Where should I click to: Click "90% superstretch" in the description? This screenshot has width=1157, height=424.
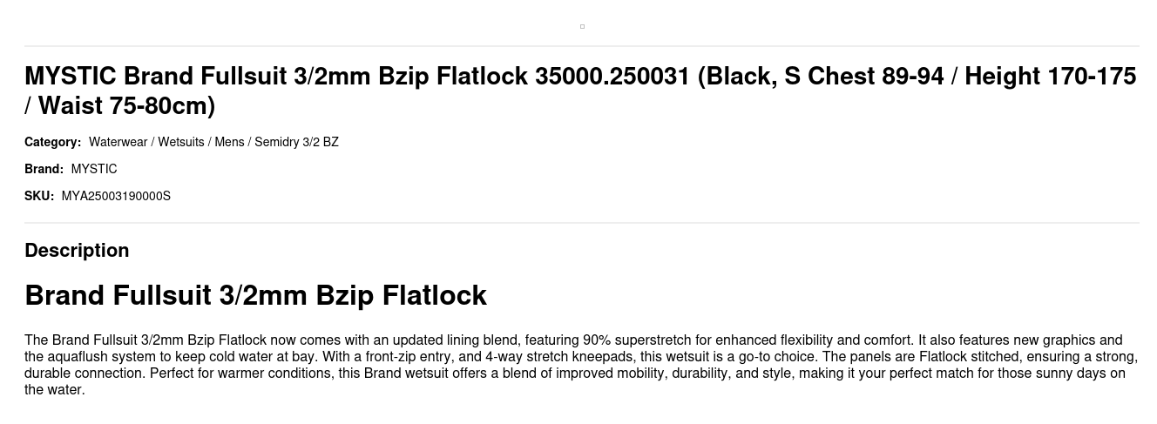(633, 340)
